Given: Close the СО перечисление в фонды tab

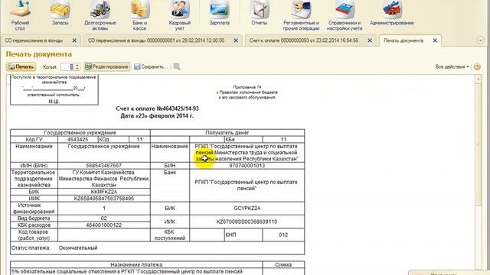Looking at the screenshot, I should (74, 40).
